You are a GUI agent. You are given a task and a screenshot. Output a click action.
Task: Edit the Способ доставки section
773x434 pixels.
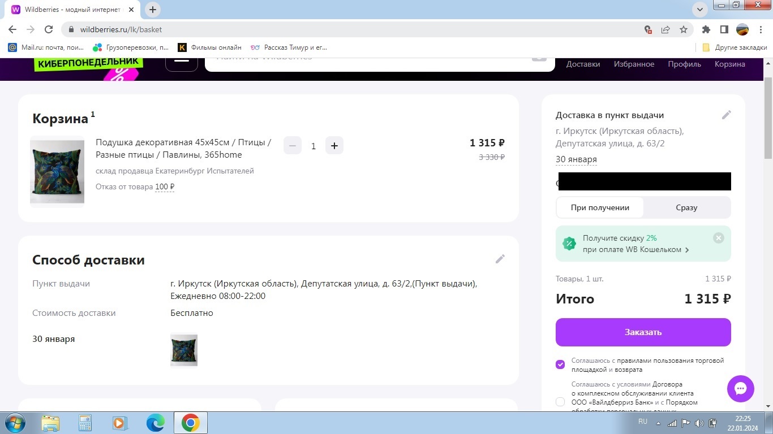point(500,259)
